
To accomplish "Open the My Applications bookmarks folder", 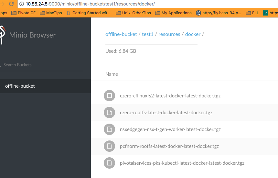I will 173,13.
